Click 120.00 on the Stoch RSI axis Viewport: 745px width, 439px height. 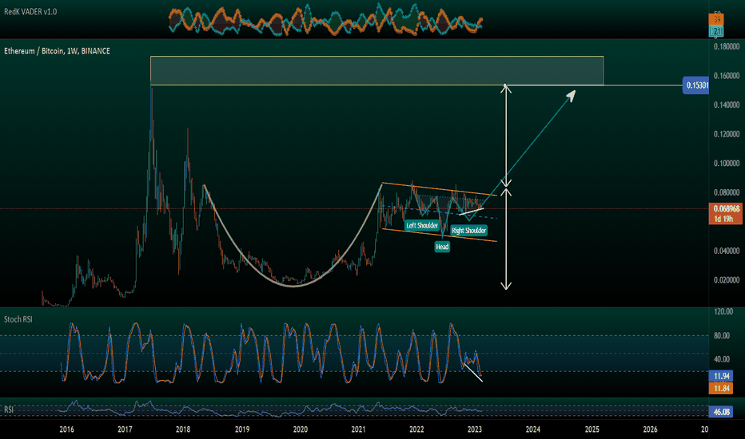(x=723, y=311)
